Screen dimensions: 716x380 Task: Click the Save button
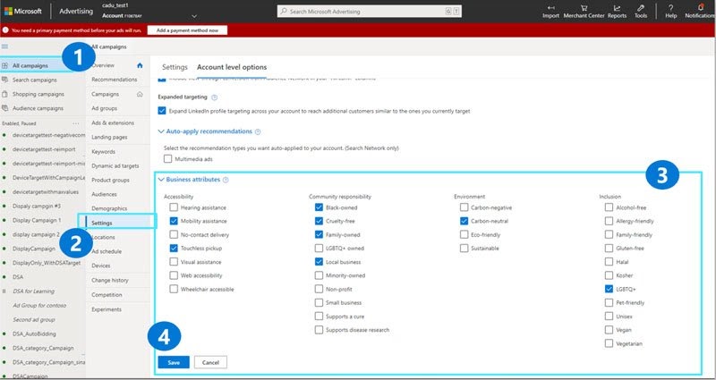pos(174,363)
